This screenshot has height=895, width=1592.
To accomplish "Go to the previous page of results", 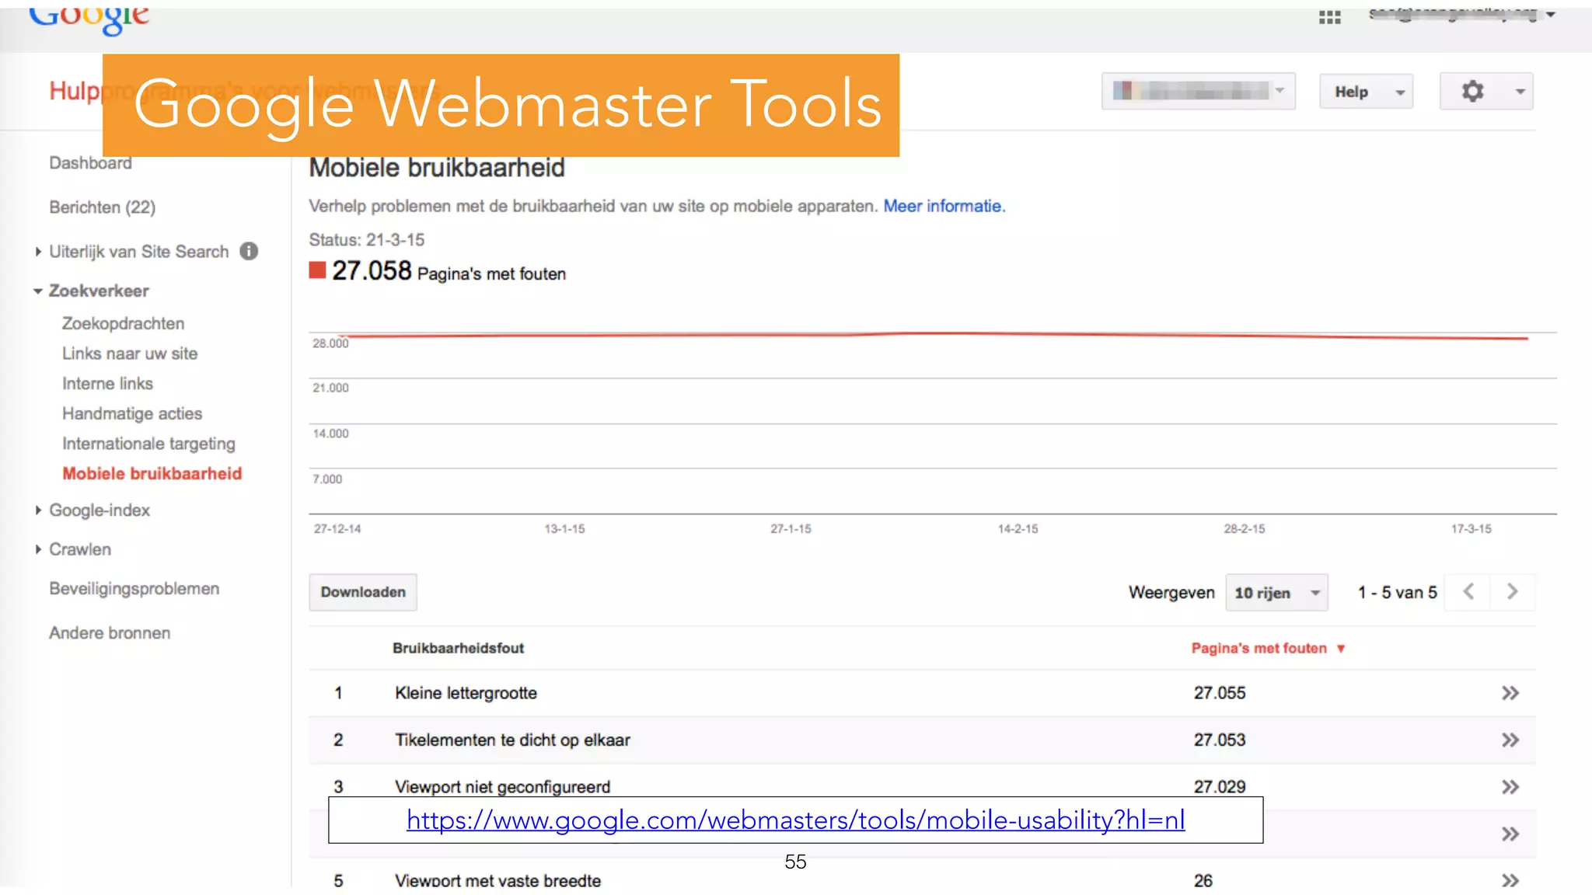I will pos(1468,592).
